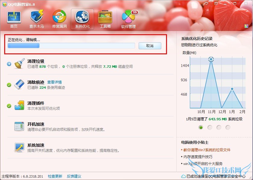Image resolution: width=253 pixels, height=180 pixels.
Task: Open 开机加速 startup acceleration
Action: pos(19,127)
